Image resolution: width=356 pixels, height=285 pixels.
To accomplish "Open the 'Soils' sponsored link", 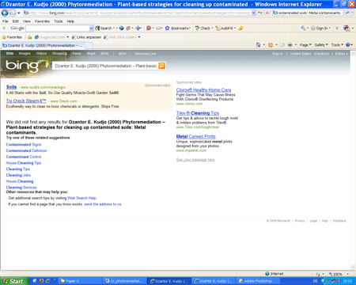I will click(x=11, y=87).
